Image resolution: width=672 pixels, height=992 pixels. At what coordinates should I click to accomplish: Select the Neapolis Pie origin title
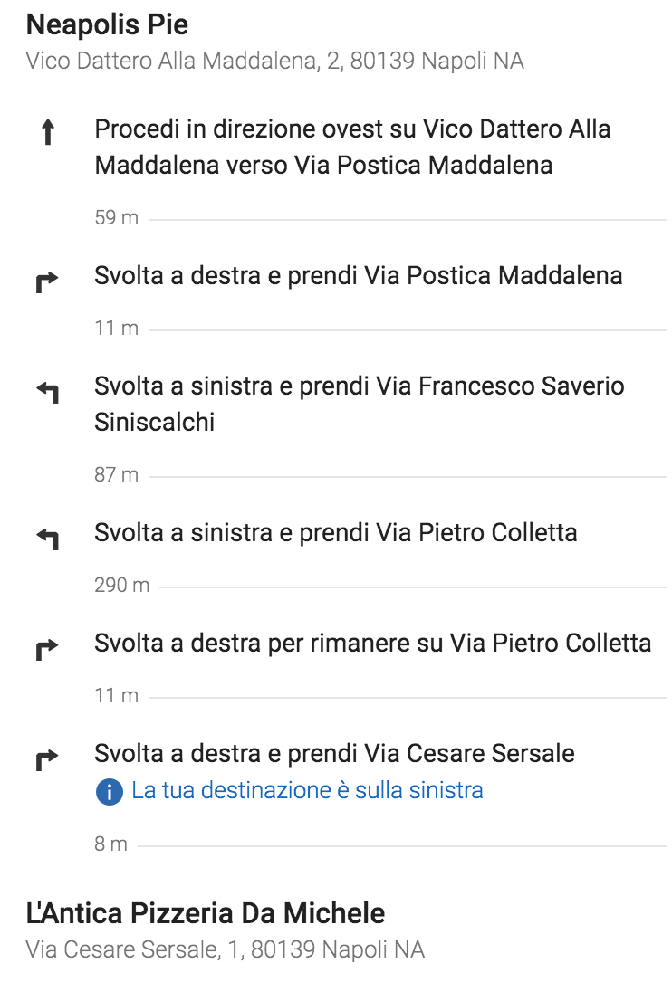[x=107, y=24]
